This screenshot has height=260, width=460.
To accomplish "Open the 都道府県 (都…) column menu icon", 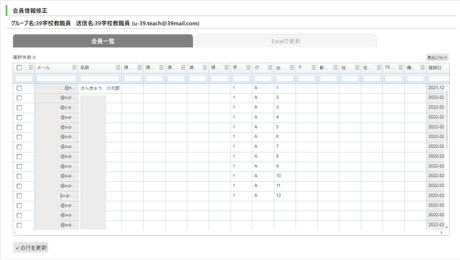I will click(x=335, y=68).
